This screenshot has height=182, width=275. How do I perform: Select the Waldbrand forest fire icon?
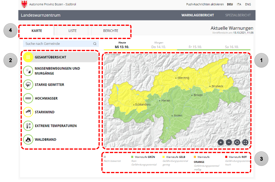tap(28, 140)
